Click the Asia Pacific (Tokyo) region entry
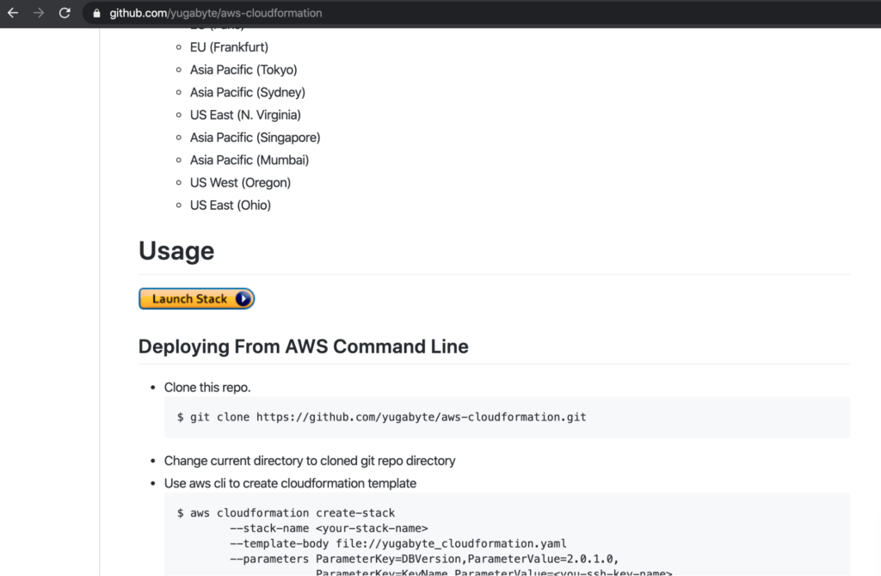 coord(243,70)
